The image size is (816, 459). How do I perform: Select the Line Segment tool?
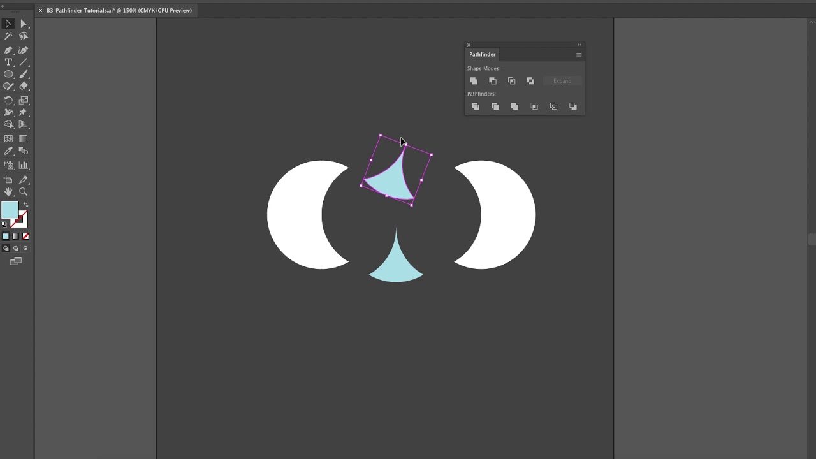click(x=24, y=62)
